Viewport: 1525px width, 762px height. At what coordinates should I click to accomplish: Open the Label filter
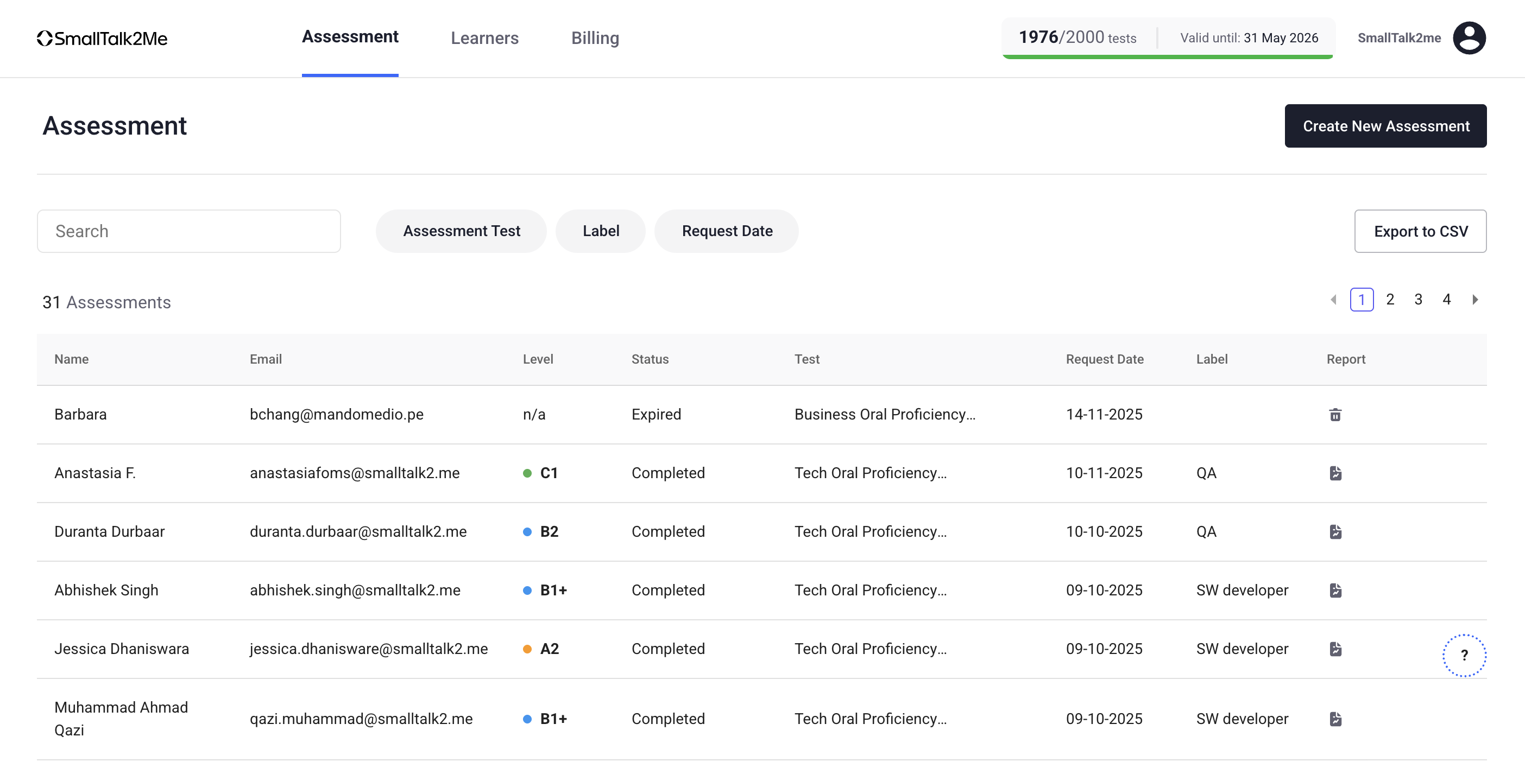[600, 231]
